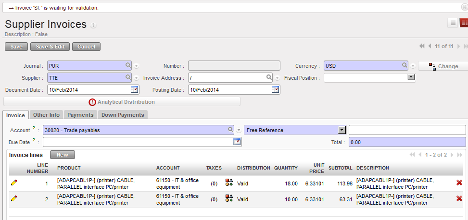
Task: Open Posting Date calendar picker
Action: click(276, 90)
